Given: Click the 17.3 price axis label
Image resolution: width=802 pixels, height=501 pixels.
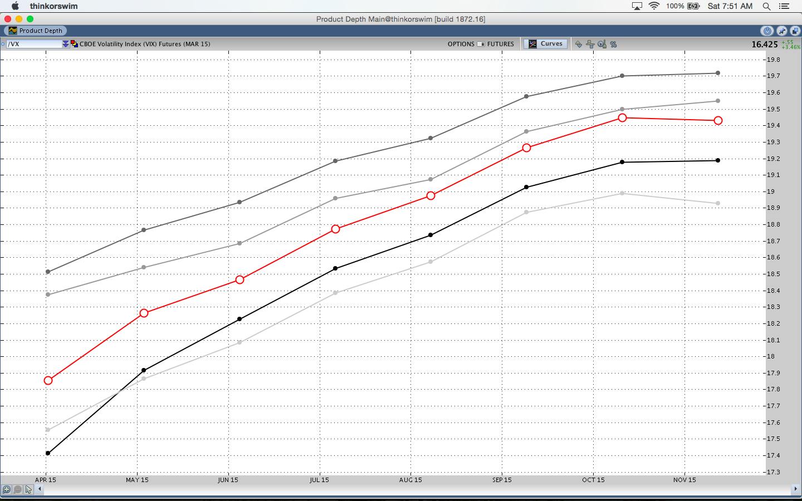Looking at the screenshot, I should [774, 472].
